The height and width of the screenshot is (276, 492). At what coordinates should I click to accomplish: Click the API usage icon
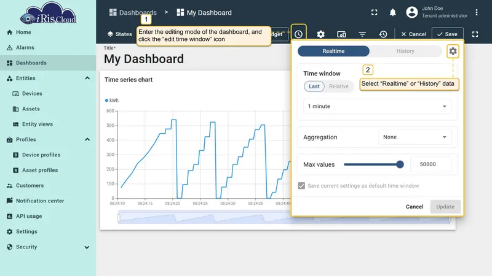tap(10, 217)
